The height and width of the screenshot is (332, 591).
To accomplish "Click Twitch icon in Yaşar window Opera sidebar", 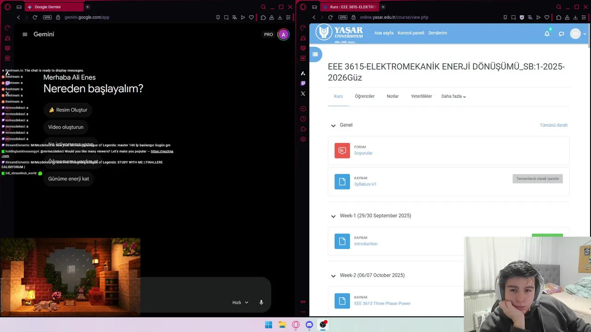I will pyautogui.click(x=303, y=83).
